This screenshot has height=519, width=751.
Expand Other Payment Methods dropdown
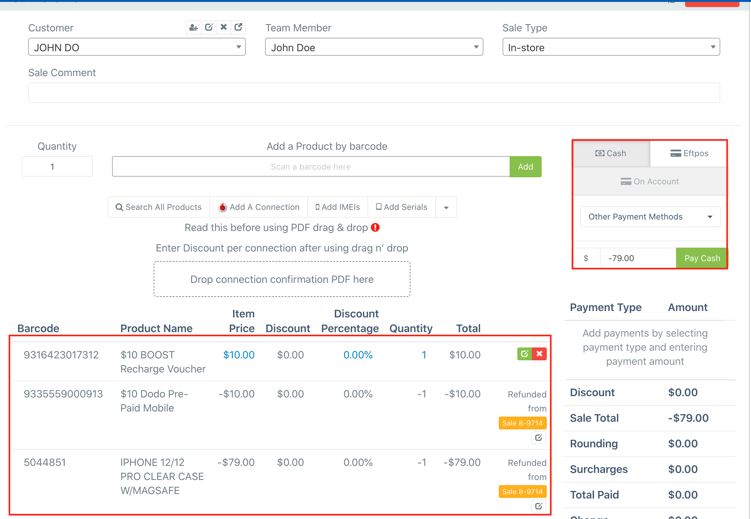[x=650, y=217]
